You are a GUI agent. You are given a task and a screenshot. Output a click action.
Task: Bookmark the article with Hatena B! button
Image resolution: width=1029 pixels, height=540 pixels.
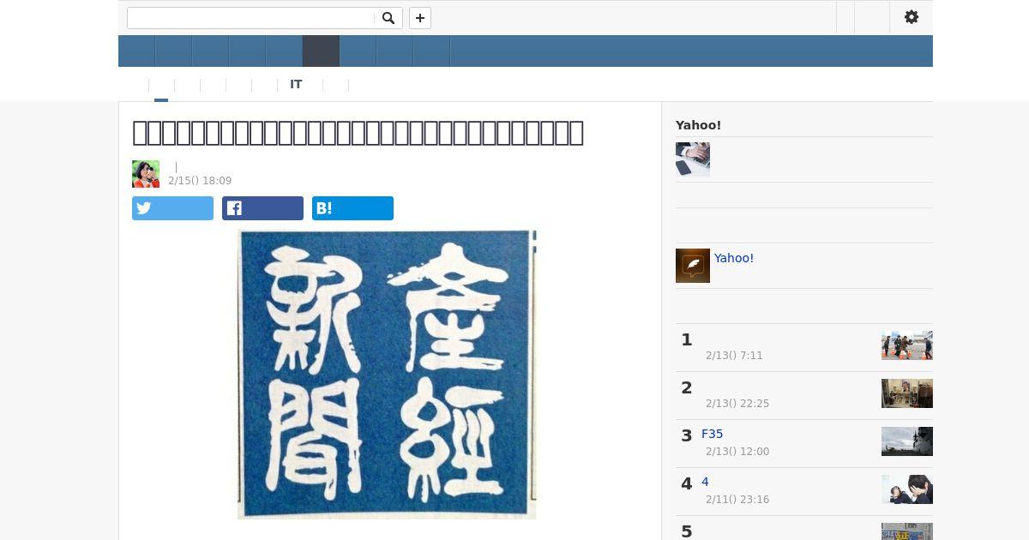[352, 208]
